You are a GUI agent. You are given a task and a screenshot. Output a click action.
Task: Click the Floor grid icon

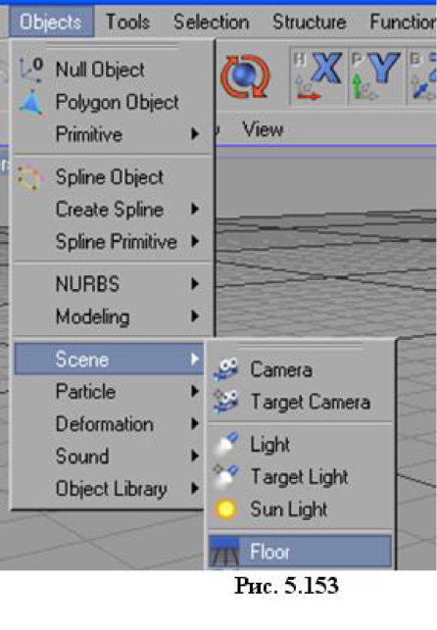[224, 552]
